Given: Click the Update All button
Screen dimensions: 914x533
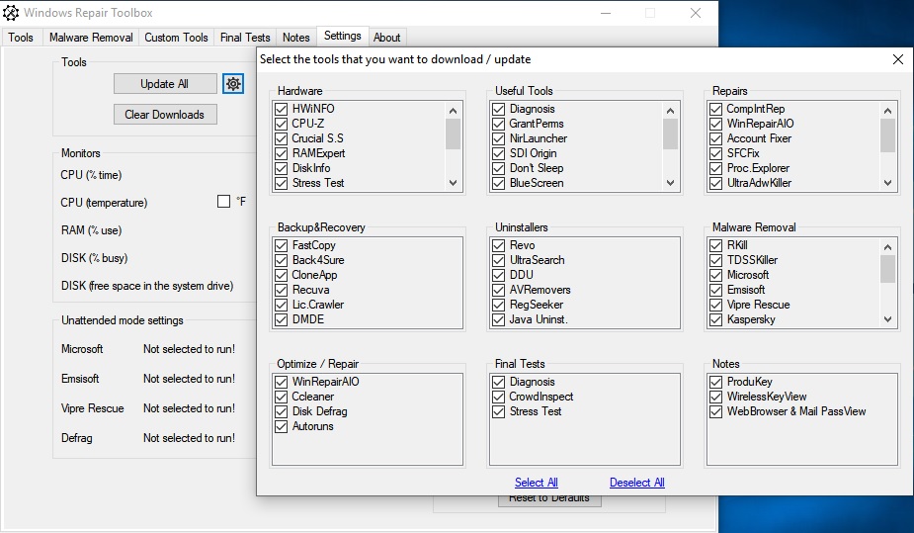Looking at the screenshot, I should pos(165,84).
